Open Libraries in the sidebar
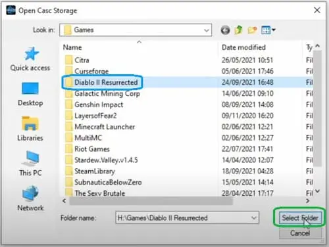Image resolution: width=329 pixels, height=247 pixels. (30, 129)
